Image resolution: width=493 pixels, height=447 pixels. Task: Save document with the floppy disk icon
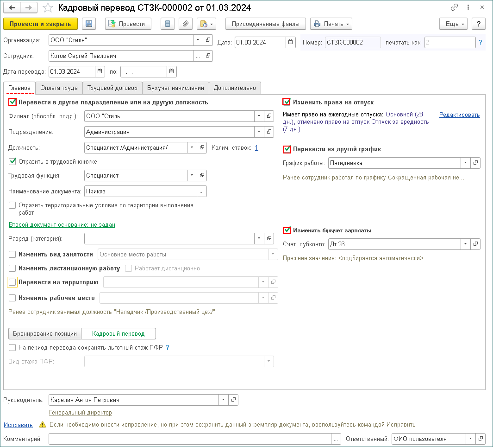pyautogui.click(x=89, y=24)
